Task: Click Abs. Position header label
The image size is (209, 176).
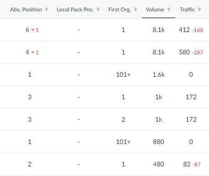Action: pos(26,10)
